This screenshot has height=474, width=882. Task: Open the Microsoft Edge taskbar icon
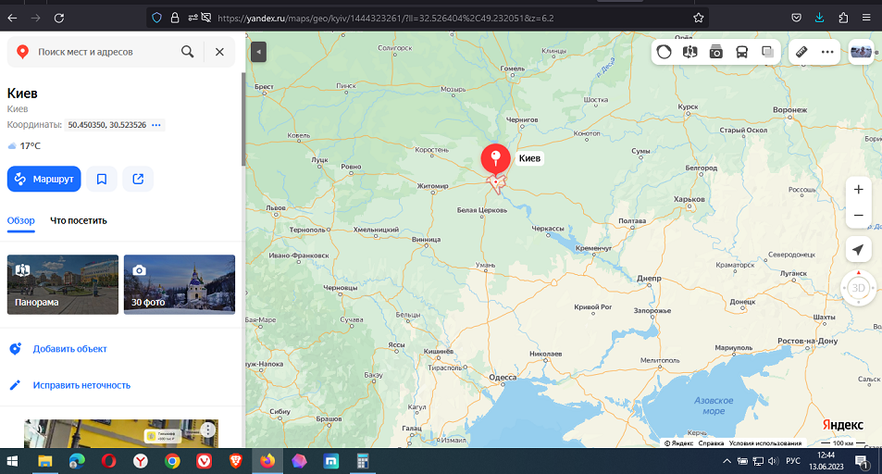tap(77, 462)
